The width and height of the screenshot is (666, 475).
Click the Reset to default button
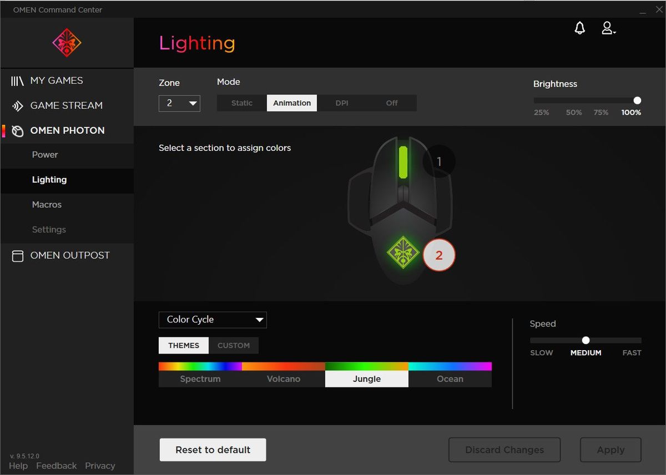(x=213, y=450)
